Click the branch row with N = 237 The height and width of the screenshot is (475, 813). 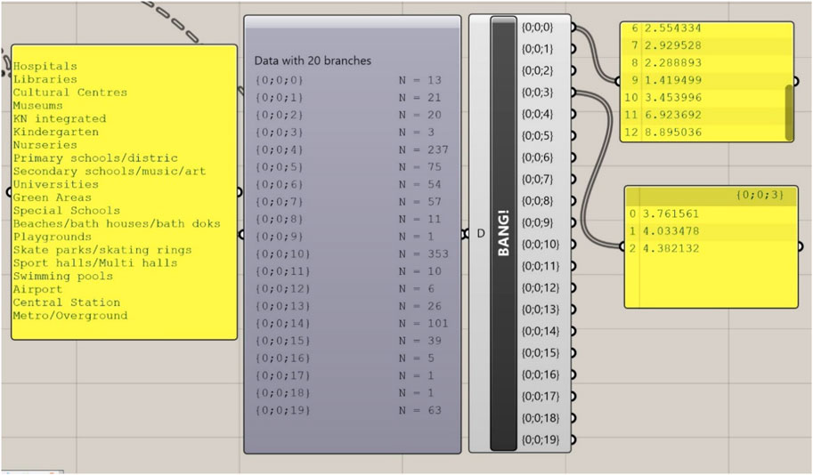[352, 149]
